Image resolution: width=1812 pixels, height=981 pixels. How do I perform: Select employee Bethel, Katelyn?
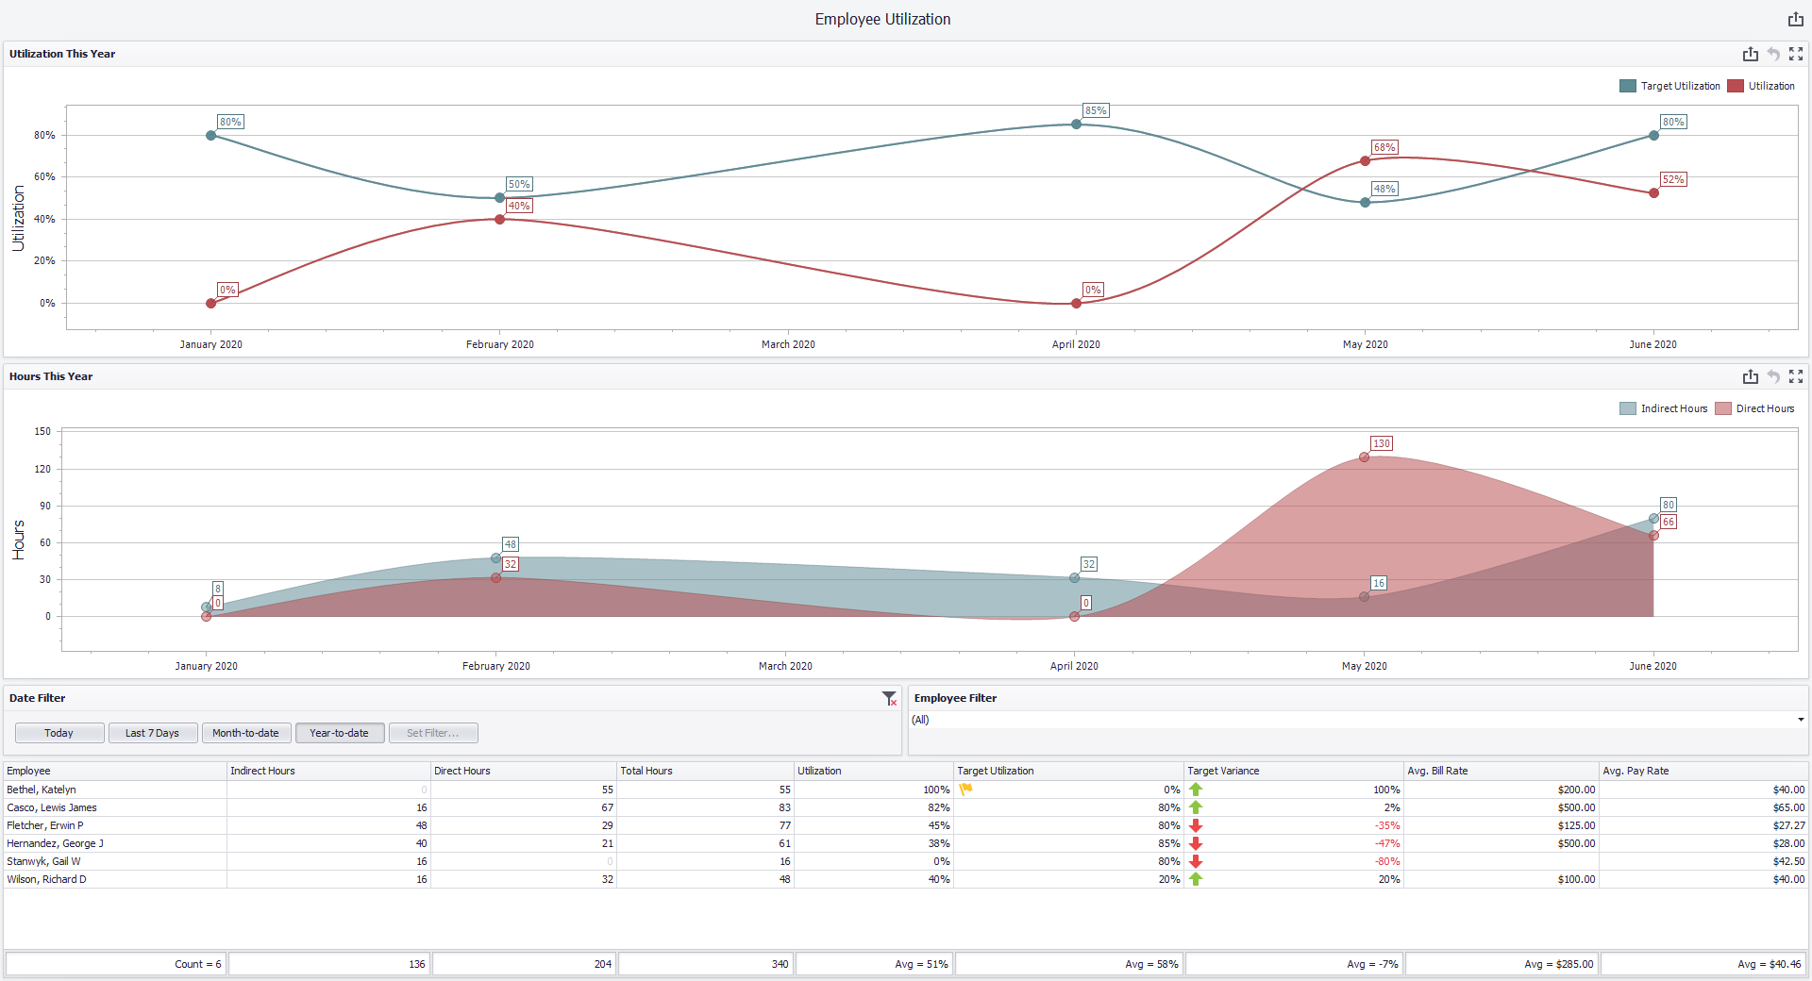point(42,790)
